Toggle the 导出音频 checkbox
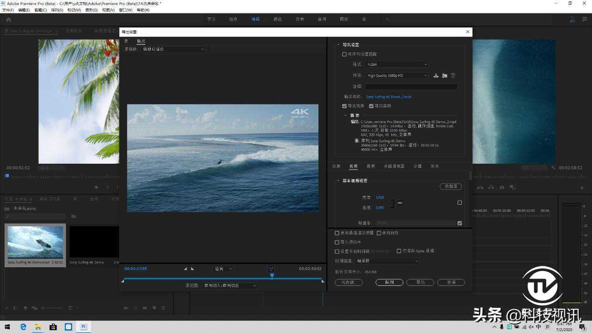592x333 pixels. [x=371, y=106]
